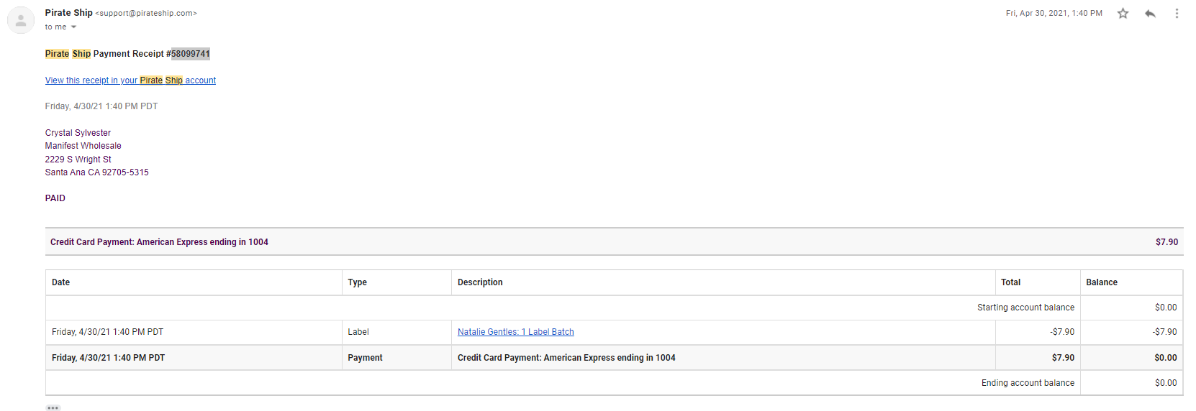This screenshot has width=1196, height=411.
Task: Click Payment row description American Express 1004
Action: (x=566, y=358)
